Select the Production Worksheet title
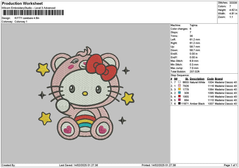Viewport: 239px width, 168px height. point(22,4)
